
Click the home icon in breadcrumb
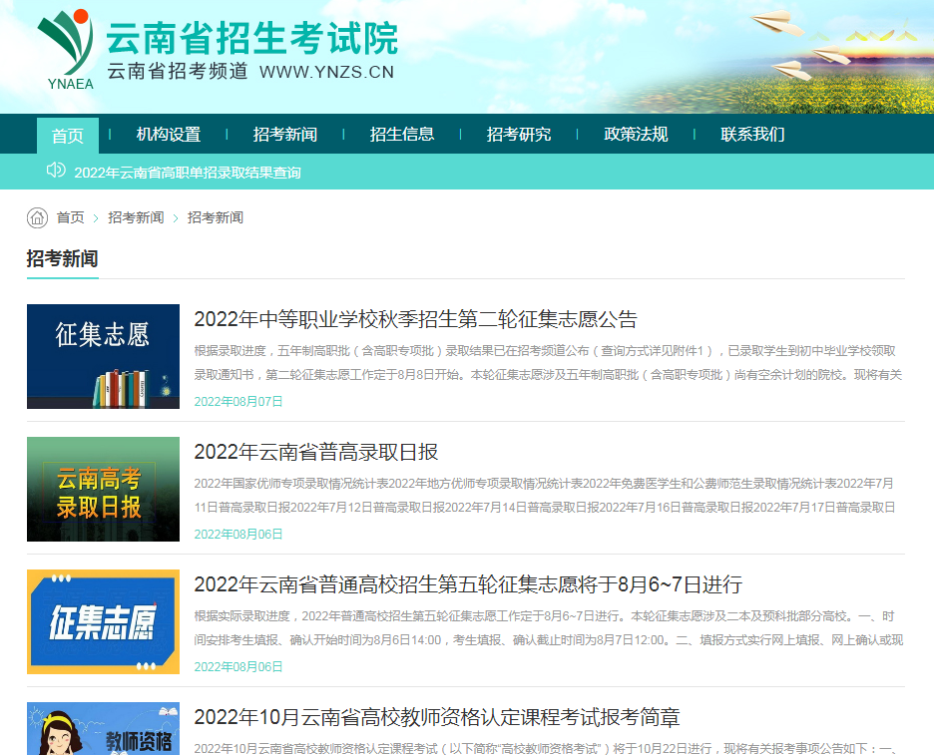click(x=37, y=217)
